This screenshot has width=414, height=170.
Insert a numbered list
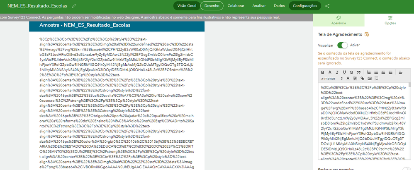(x=369, y=72)
